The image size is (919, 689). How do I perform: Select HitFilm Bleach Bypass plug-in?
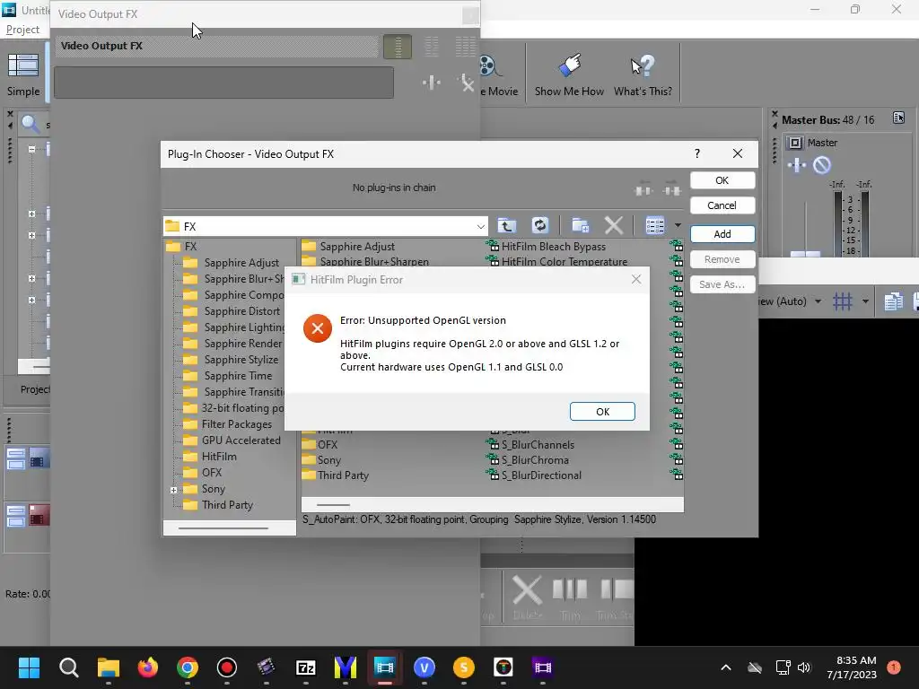553,246
